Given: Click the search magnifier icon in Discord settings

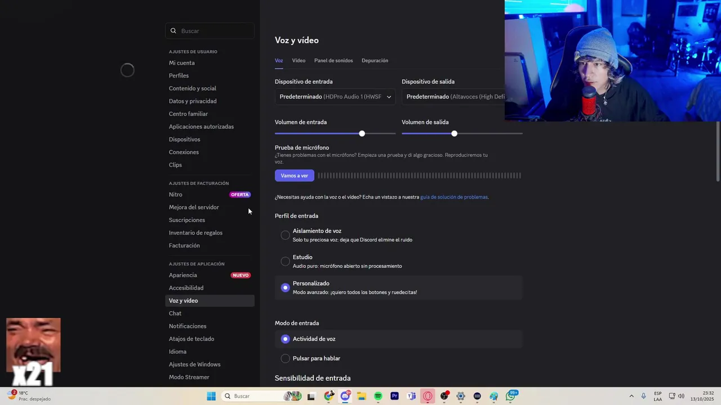Looking at the screenshot, I should pyautogui.click(x=173, y=31).
